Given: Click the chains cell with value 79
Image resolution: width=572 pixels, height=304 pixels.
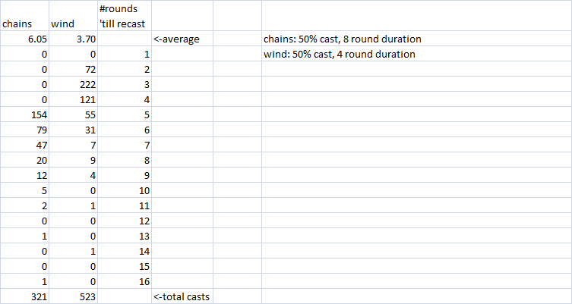Looking at the screenshot, I should click(24, 130).
